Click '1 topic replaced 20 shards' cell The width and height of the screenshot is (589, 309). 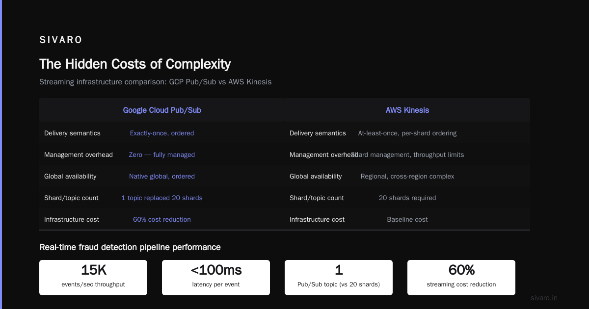[162, 198]
